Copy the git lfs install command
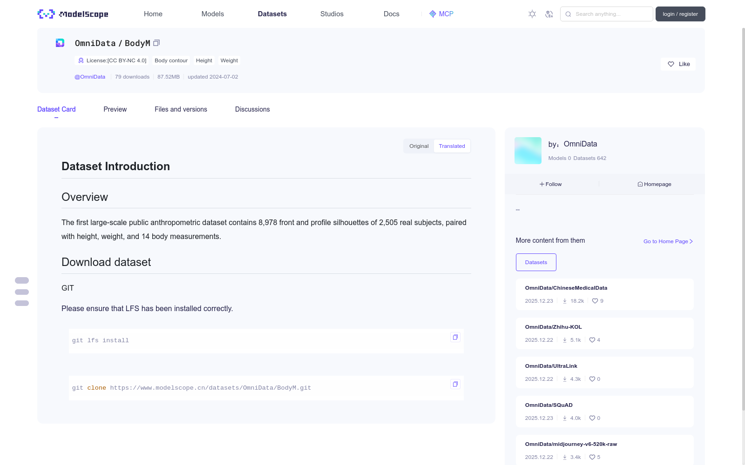 [x=455, y=337]
